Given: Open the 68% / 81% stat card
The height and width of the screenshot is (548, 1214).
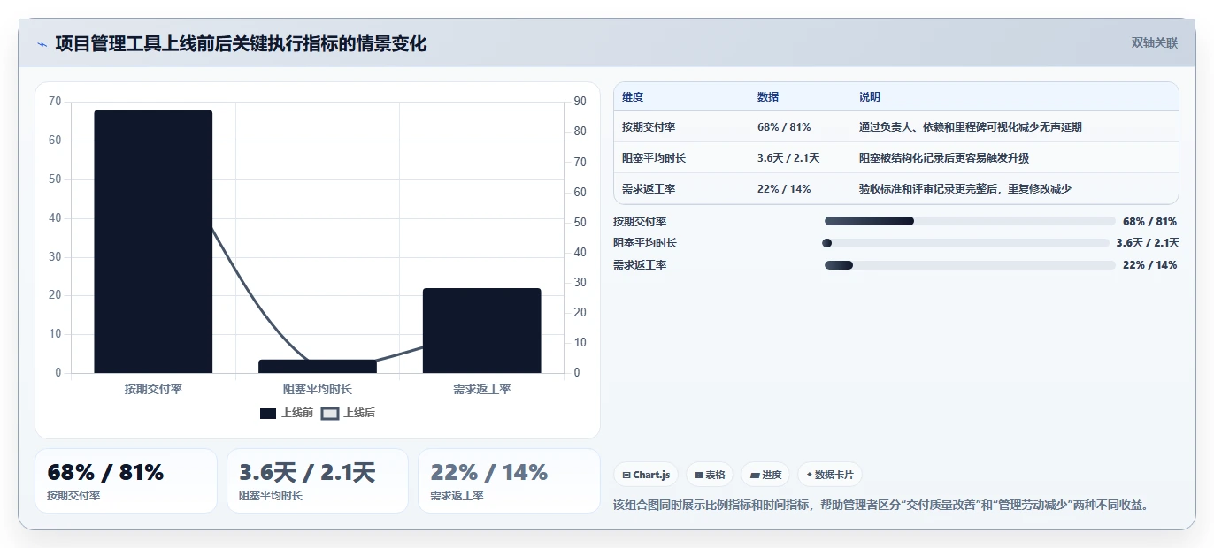Looking at the screenshot, I should [x=126, y=481].
